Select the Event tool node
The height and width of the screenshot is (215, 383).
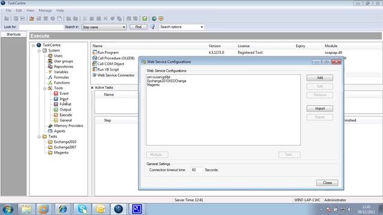click(x=64, y=93)
